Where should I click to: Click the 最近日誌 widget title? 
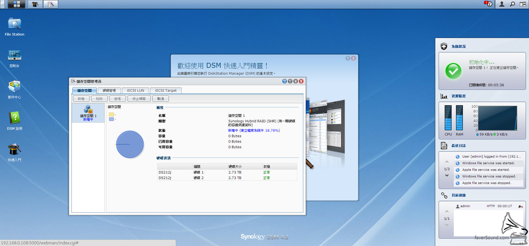pyautogui.click(x=458, y=146)
